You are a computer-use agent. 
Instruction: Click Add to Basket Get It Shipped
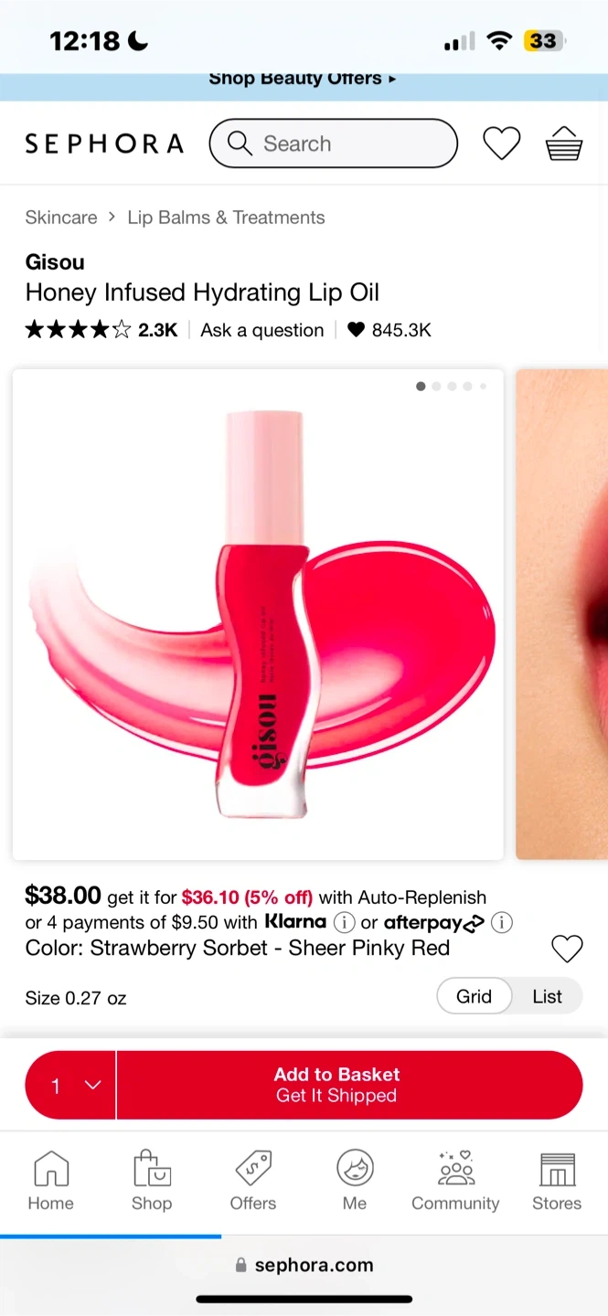coord(349,1085)
